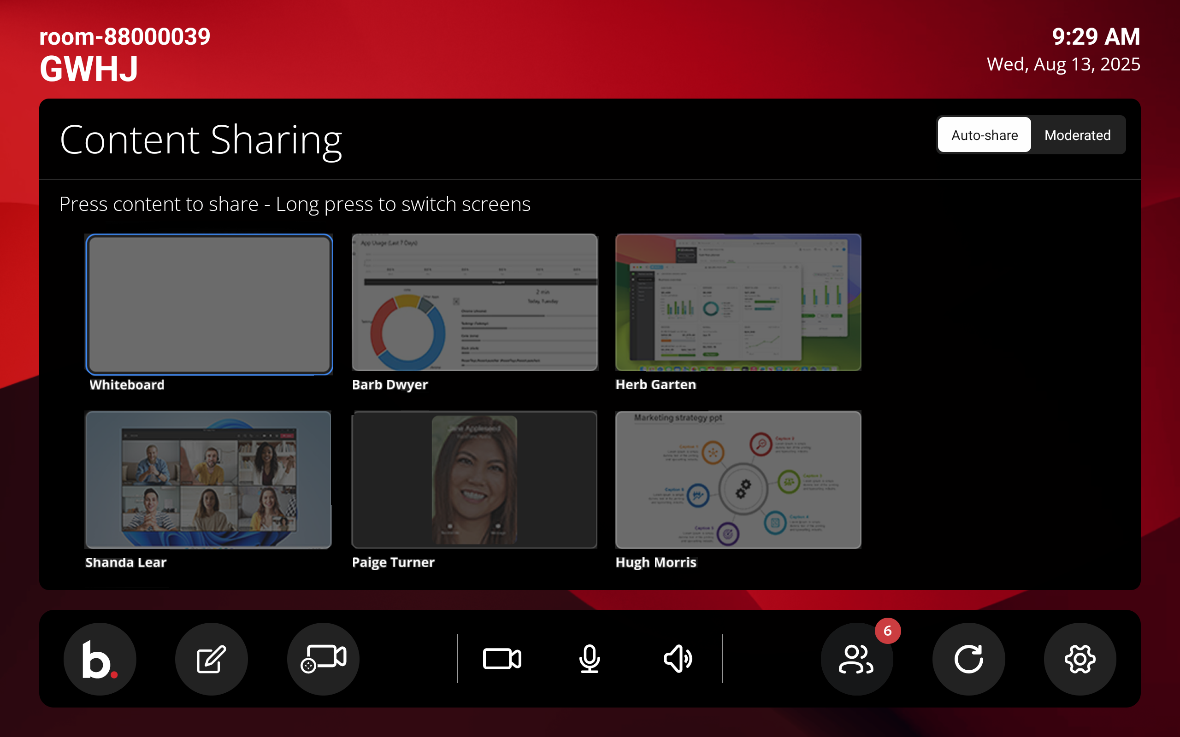The height and width of the screenshot is (737, 1180).
Task: Open device settings
Action: pyautogui.click(x=1080, y=659)
